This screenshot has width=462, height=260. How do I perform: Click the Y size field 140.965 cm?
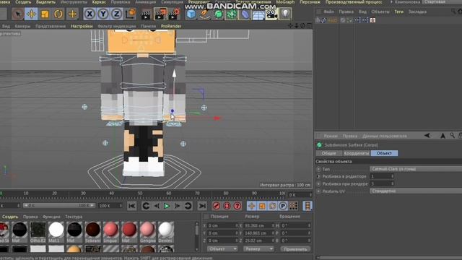click(x=258, y=233)
